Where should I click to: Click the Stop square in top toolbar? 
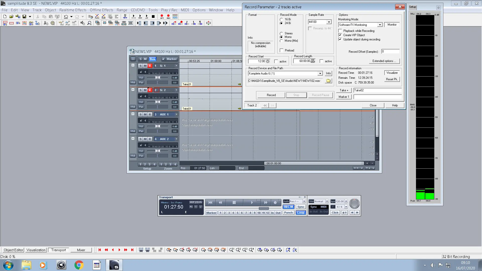153,17
